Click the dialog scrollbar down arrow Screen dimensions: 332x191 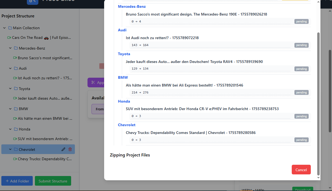[x=319, y=178]
